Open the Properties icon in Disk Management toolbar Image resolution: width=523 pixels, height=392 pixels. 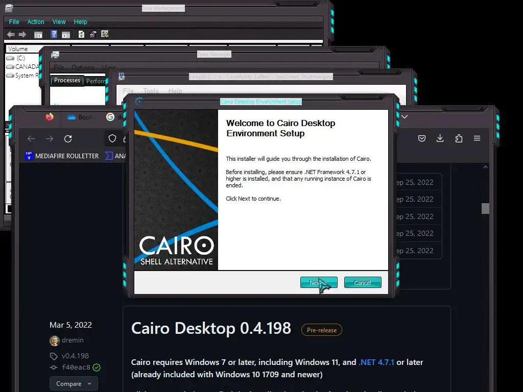coord(93,34)
